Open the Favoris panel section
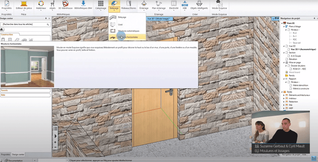318x162 pixels. [25, 90]
